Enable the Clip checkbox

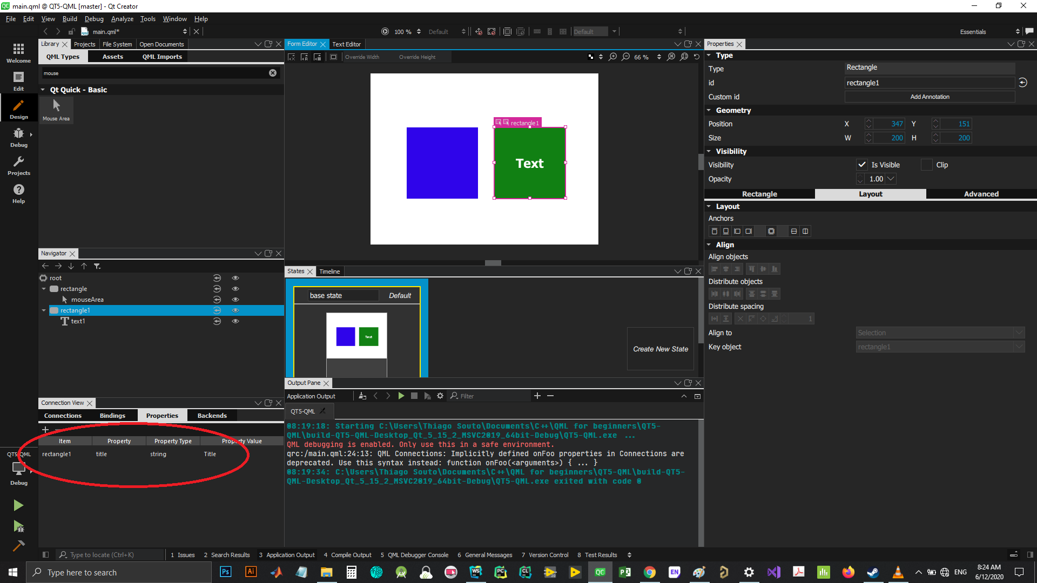pyautogui.click(x=927, y=165)
